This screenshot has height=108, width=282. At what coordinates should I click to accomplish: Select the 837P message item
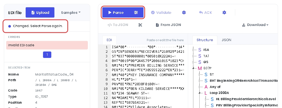[207, 68]
